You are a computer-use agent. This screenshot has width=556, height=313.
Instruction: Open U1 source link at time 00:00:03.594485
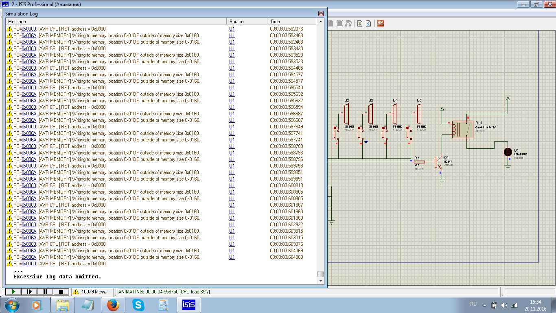click(x=232, y=68)
